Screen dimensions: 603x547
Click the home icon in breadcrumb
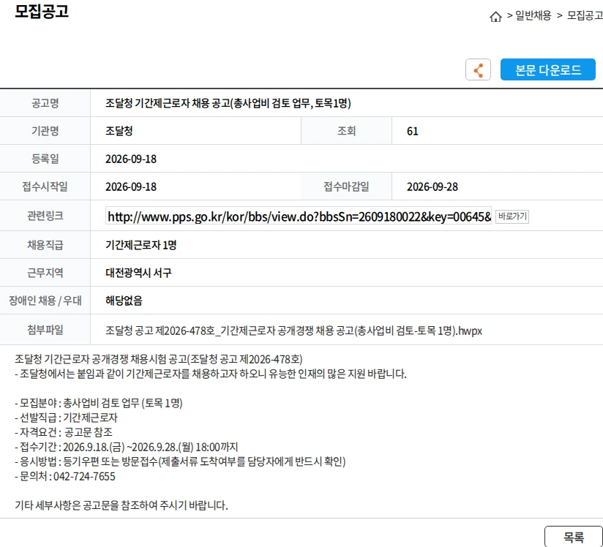coord(495,17)
